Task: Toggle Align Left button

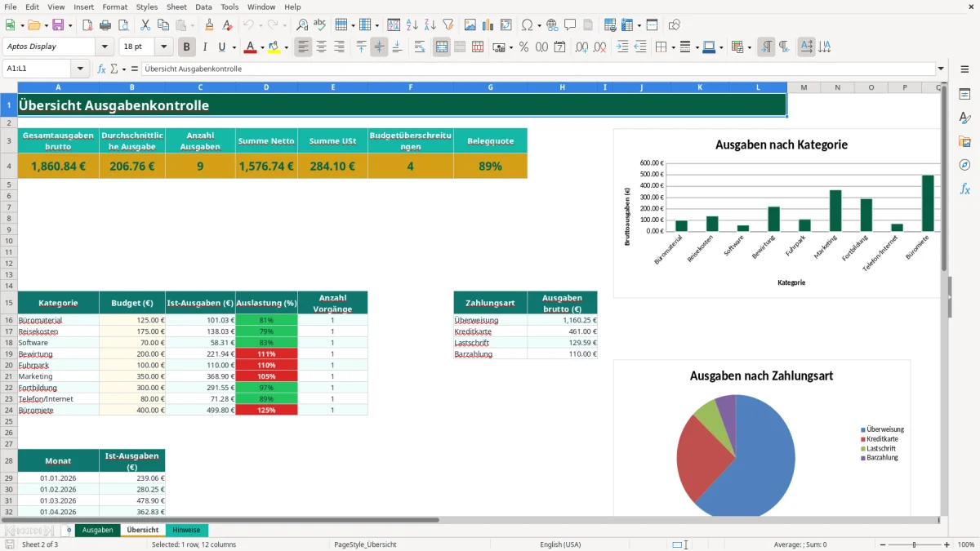Action: pos(303,47)
